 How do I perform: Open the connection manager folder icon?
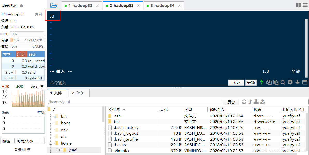coord(54,5)
